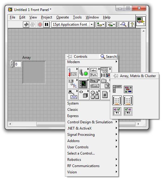The width and height of the screenshot is (162, 179).
Task: Open Ring & Enum palette
Action: tap(95, 84)
